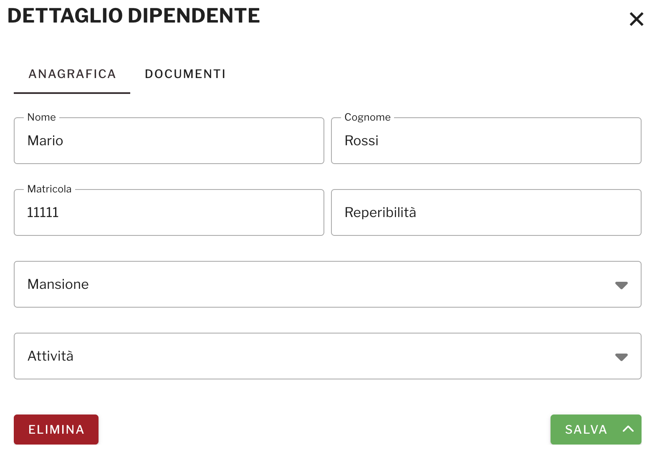The width and height of the screenshot is (657, 460).
Task: Click the Nome floating label
Action: pos(41,117)
